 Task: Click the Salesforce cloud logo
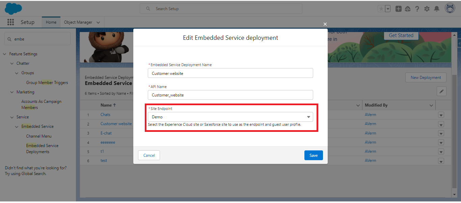(x=13, y=8)
